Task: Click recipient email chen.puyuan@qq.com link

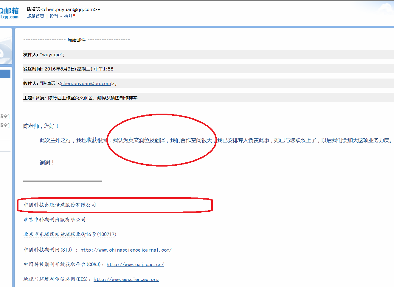Action: [x=86, y=84]
